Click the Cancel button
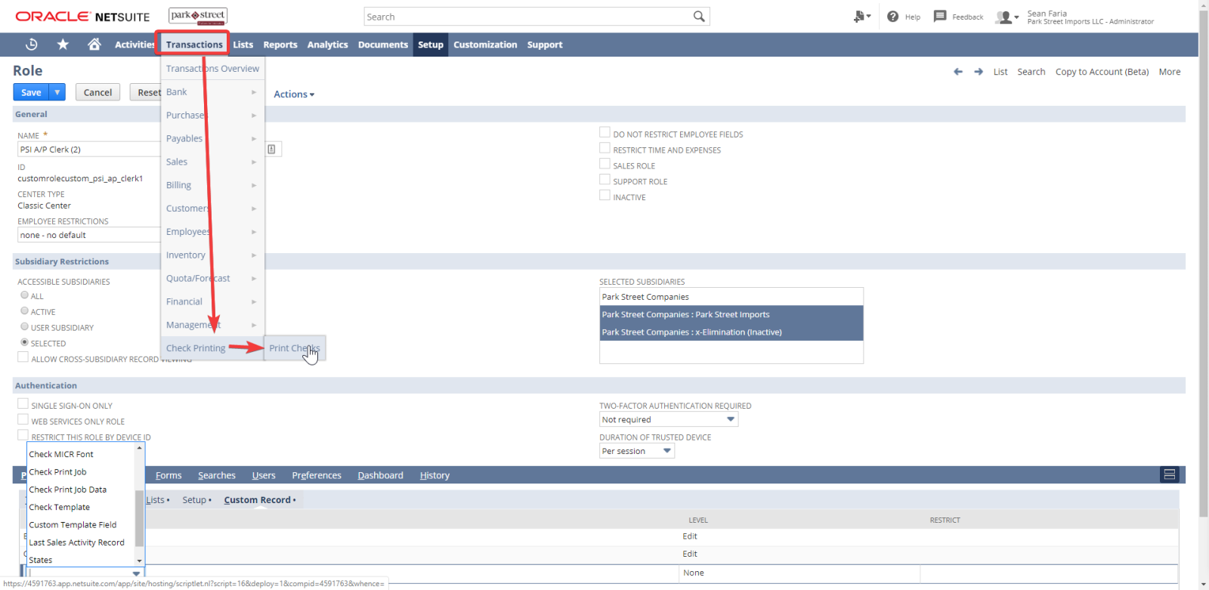This screenshot has height=590, width=1209. pos(97,92)
